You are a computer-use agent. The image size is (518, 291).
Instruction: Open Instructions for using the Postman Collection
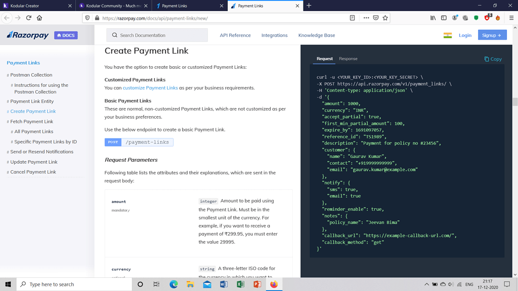click(41, 88)
